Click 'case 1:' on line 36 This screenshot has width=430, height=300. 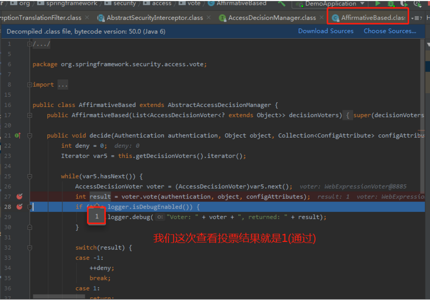(x=88, y=289)
